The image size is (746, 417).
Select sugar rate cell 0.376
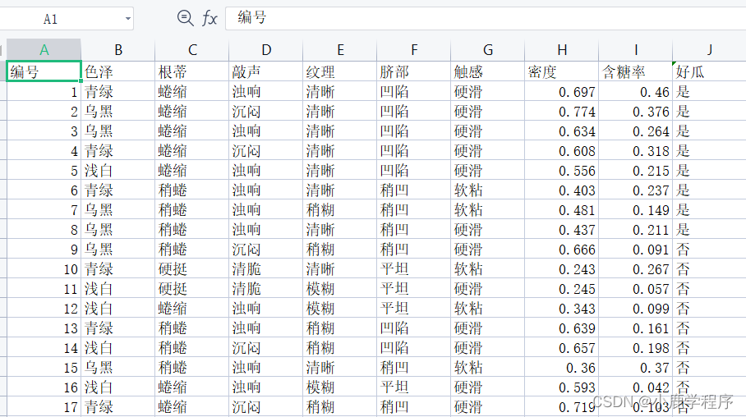pos(636,112)
